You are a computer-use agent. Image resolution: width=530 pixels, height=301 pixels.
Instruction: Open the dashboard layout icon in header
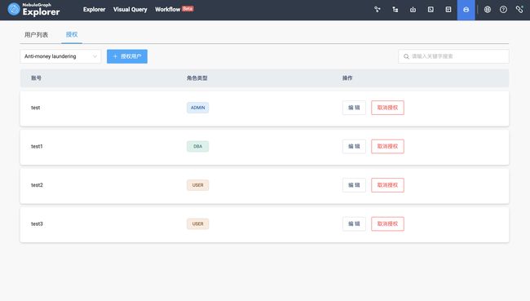[448, 10]
